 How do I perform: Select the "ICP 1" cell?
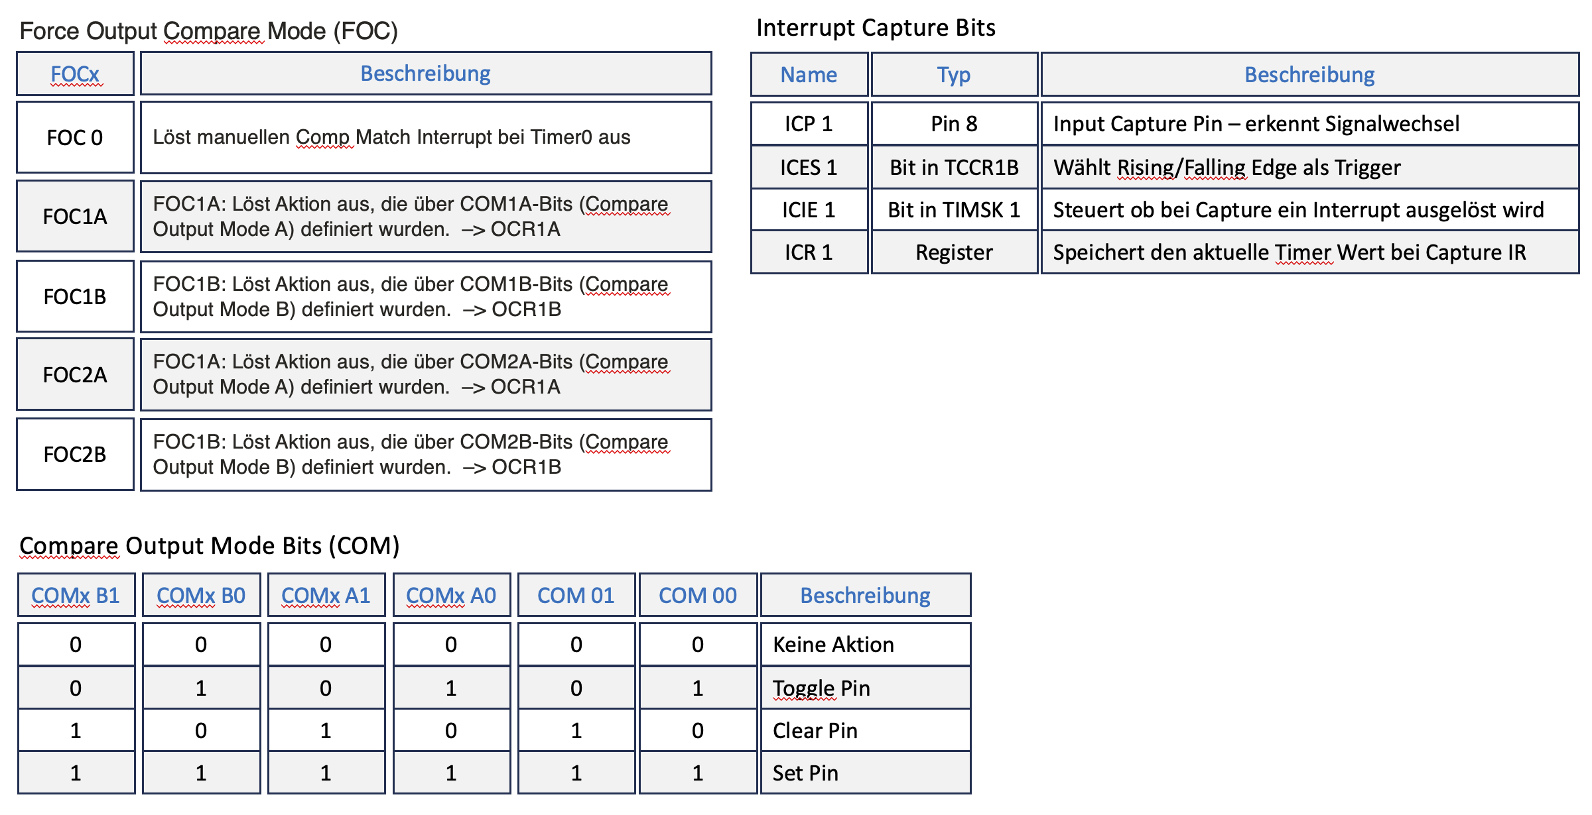pos(809,124)
